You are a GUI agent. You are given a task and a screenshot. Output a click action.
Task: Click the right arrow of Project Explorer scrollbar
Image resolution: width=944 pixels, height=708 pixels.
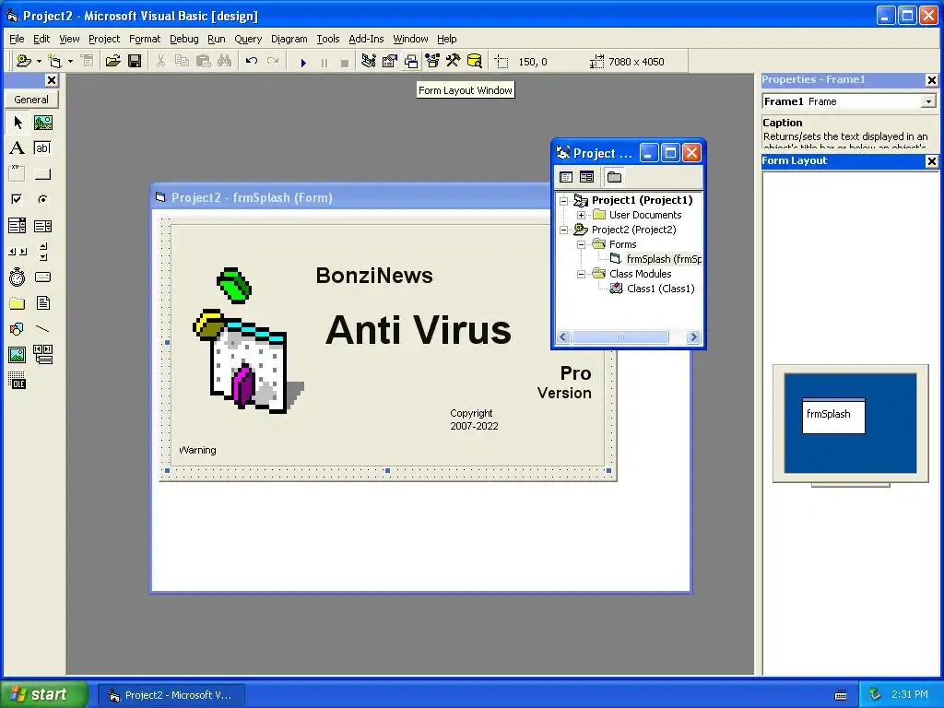(693, 337)
